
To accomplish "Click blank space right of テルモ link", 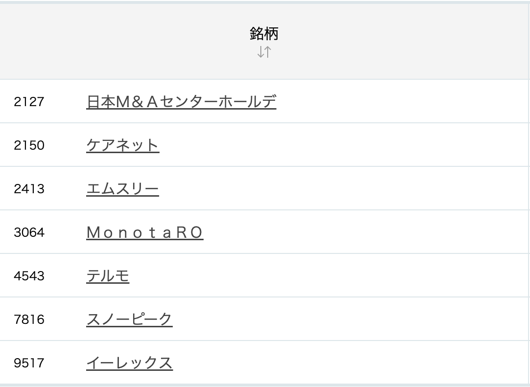I will pyautogui.click(x=328, y=276).
